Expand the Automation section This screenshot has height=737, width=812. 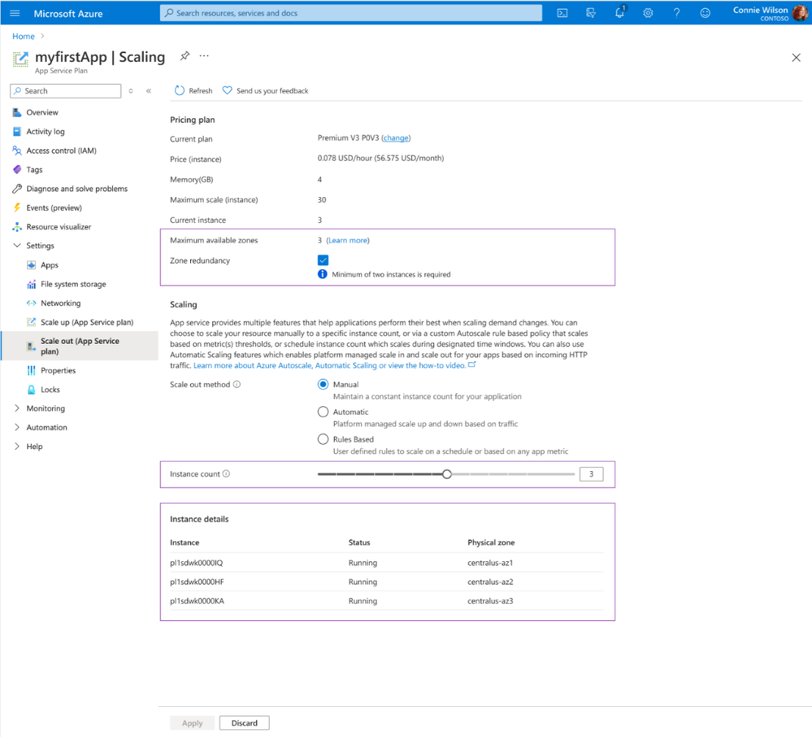point(17,428)
